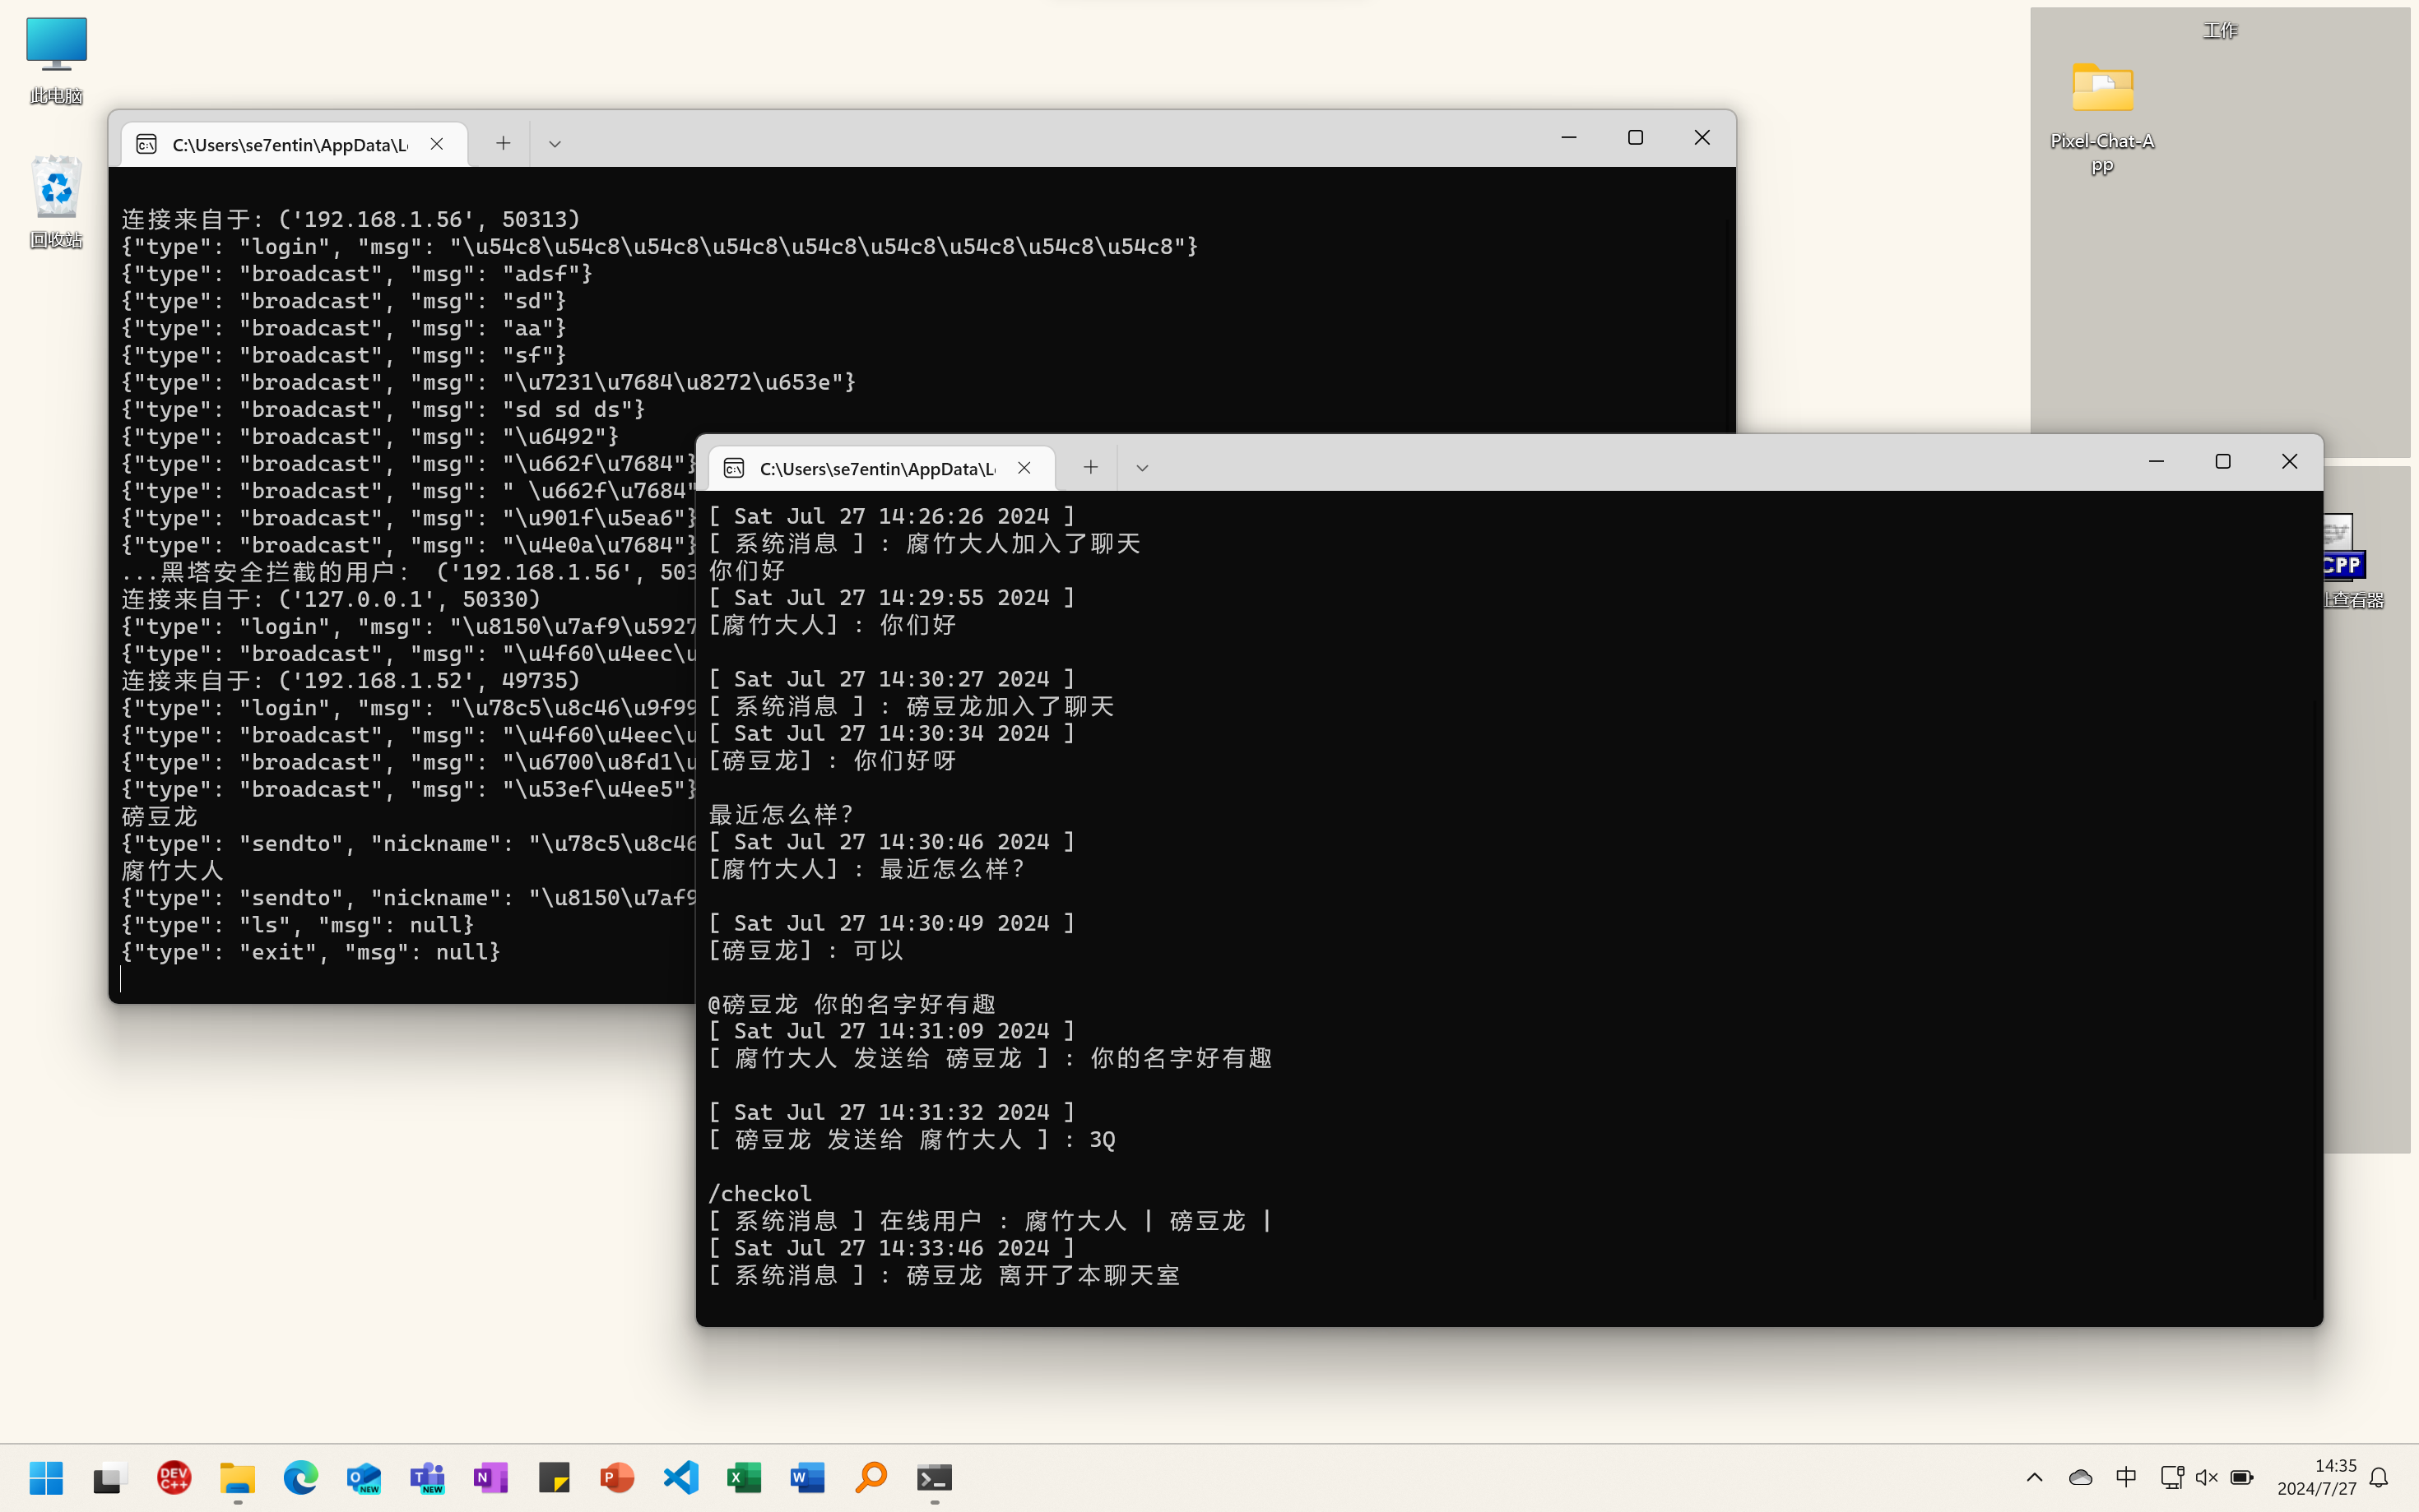Open the network status tray icon
2419x1512 pixels.
(2171, 1477)
